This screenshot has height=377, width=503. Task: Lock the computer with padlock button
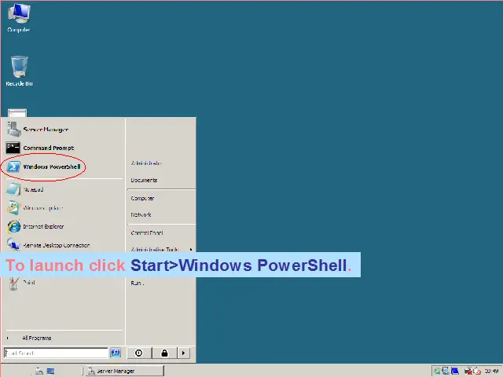click(x=164, y=353)
